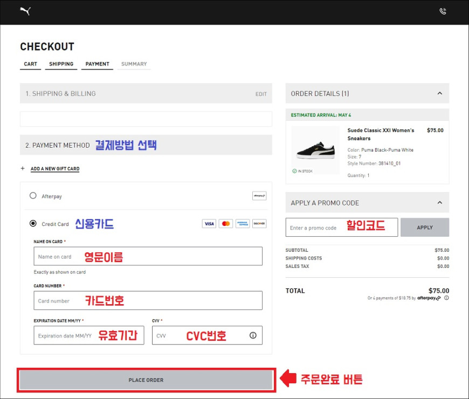Click the afterpay text logo under total
Viewport: 469px width, 399px height.
[x=429, y=298]
